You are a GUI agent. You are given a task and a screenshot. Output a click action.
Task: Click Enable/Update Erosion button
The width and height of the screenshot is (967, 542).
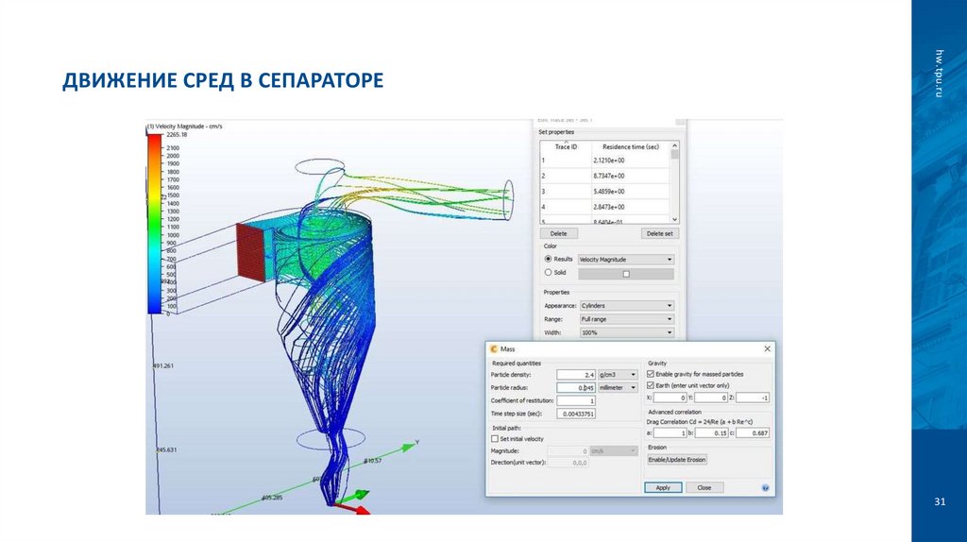[x=677, y=460]
